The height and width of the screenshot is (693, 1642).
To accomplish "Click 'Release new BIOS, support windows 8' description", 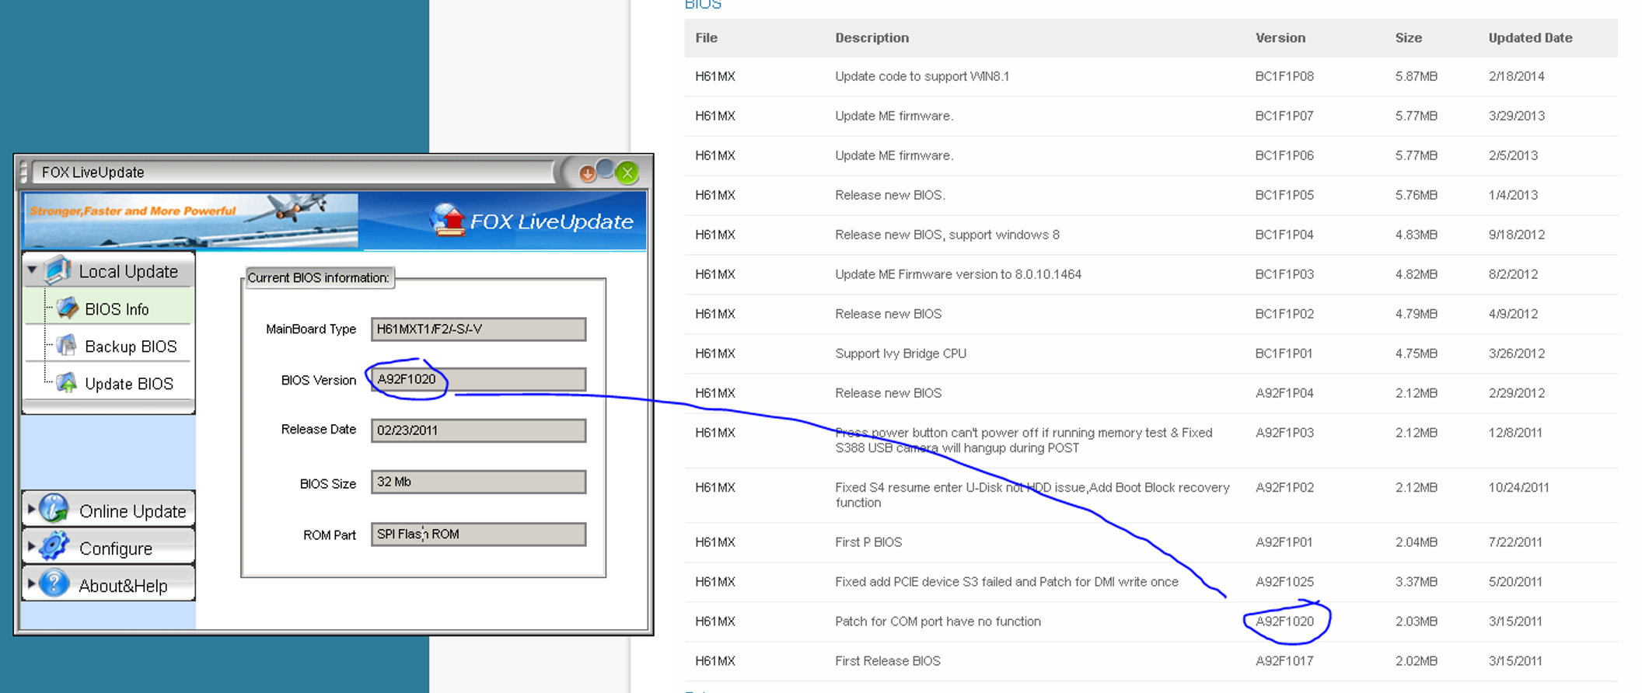I will tap(947, 235).
